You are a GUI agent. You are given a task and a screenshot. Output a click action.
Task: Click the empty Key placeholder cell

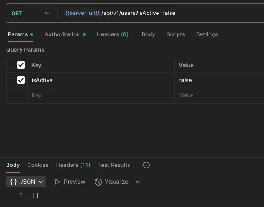point(101,95)
